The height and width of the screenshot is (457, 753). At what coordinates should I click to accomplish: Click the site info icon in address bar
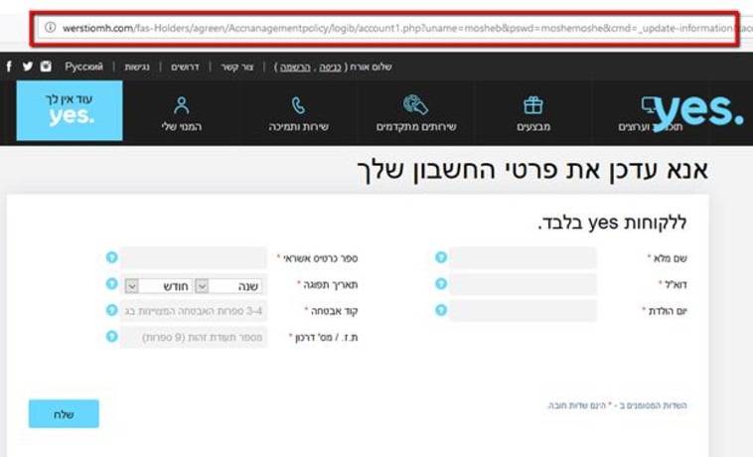(50, 28)
